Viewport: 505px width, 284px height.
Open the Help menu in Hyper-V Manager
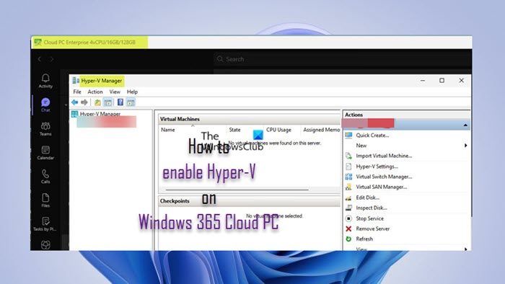point(132,92)
